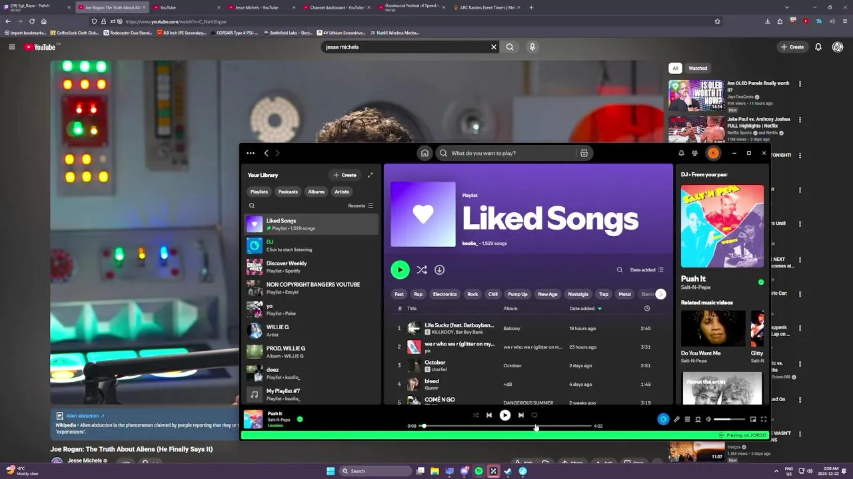Screen dimensions: 853x479
Task: Go to Spotify Home via house icon
Action: click(425, 153)
